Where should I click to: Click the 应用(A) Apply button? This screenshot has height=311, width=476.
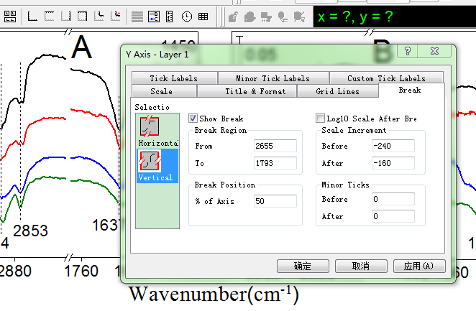(418, 266)
